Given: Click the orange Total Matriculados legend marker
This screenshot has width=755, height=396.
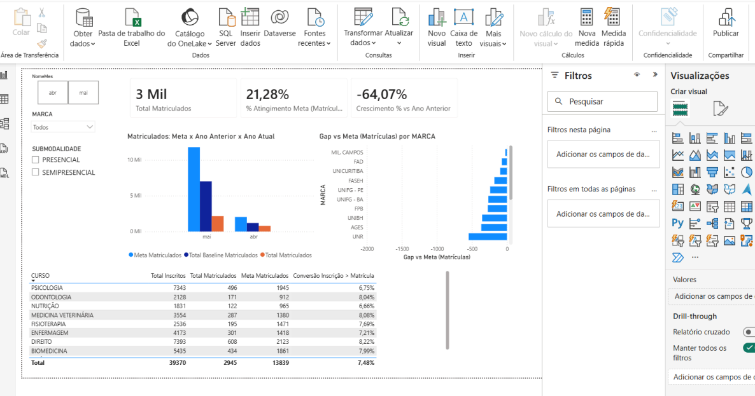Looking at the screenshot, I should point(262,255).
